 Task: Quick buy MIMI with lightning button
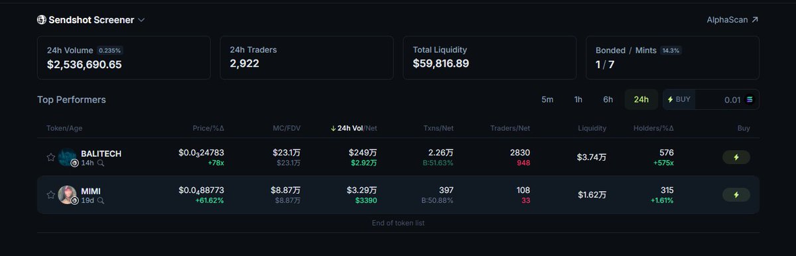click(x=736, y=194)
